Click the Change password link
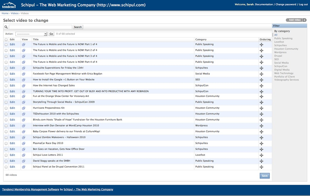 [286, 4]
